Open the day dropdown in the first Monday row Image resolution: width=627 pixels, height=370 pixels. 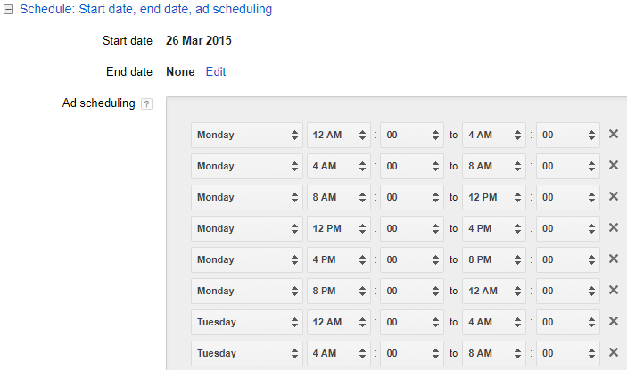[x=247, y=135]
